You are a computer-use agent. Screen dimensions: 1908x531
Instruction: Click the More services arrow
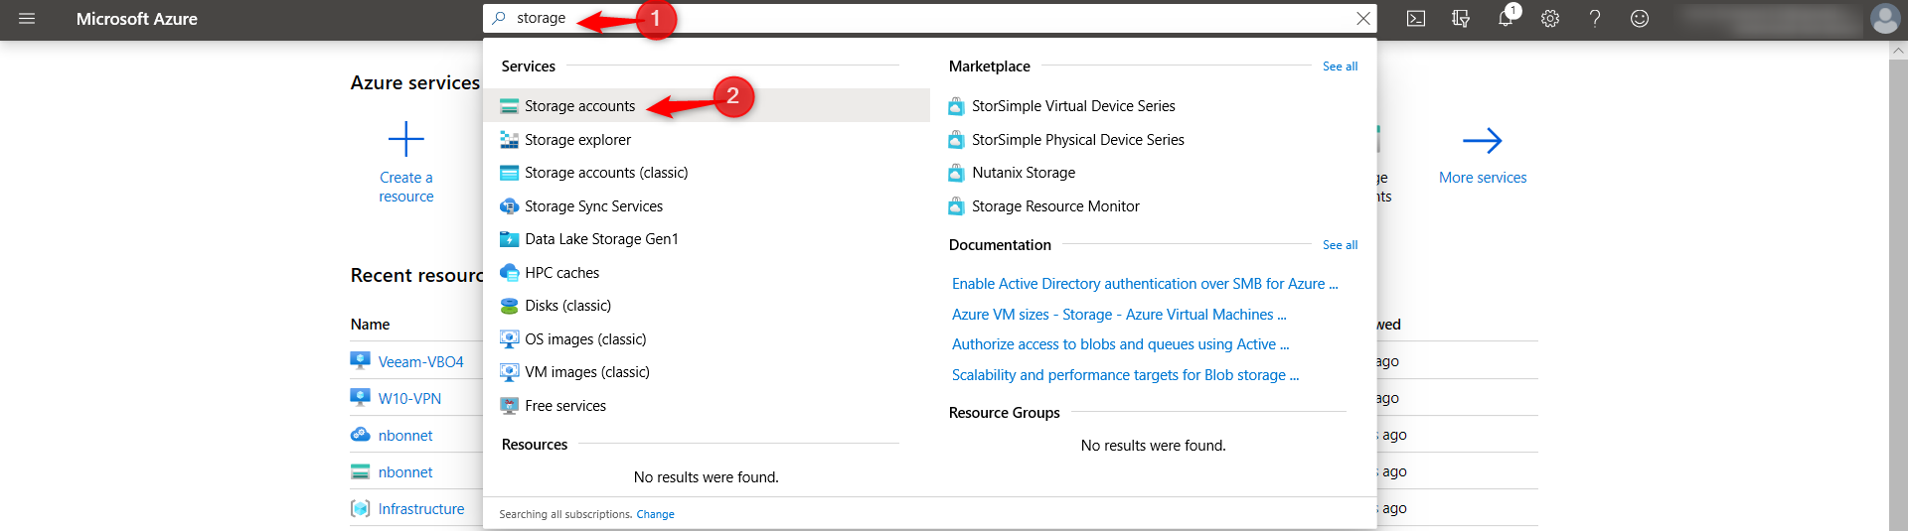pos(1482,141)
